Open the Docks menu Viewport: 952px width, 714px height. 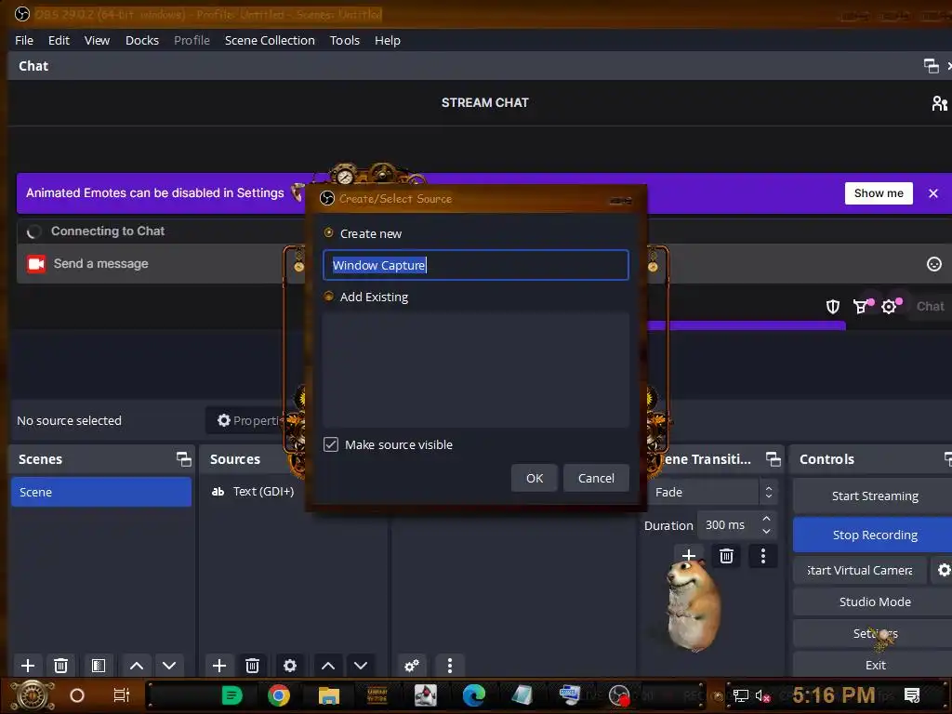coord(142,40)
